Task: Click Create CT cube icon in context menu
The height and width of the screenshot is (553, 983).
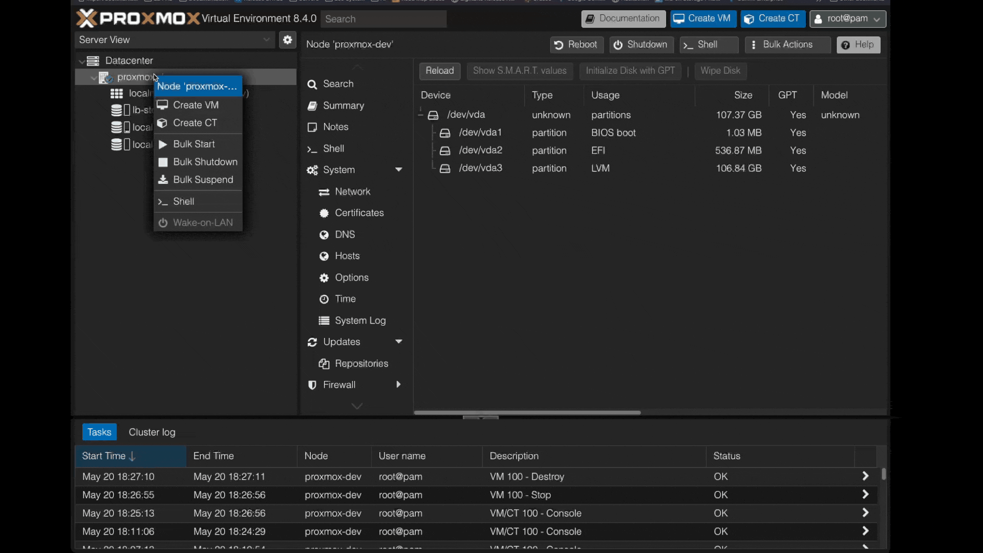Action: pos(162,123)
